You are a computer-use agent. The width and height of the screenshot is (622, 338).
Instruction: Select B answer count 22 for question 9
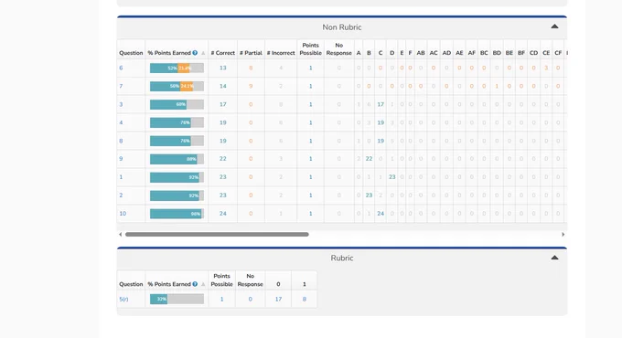click(x=369, y=159)
